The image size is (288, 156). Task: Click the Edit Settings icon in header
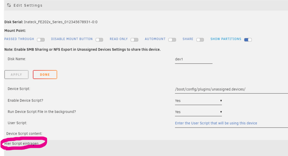click(x=9, y=5)
